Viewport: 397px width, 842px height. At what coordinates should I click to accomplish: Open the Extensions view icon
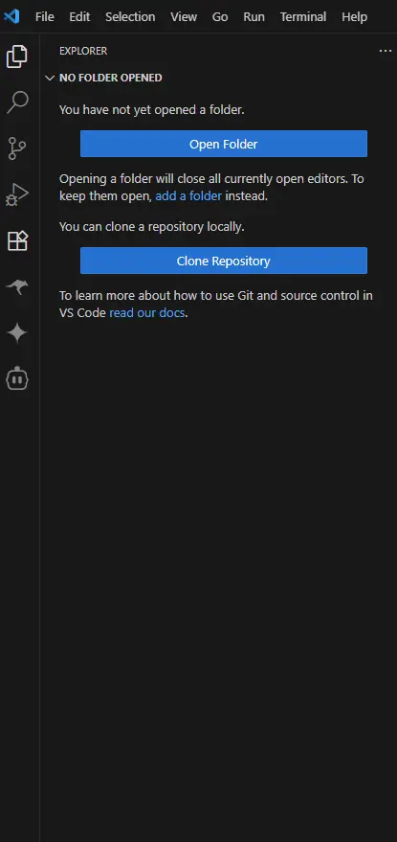click(17, 241)
